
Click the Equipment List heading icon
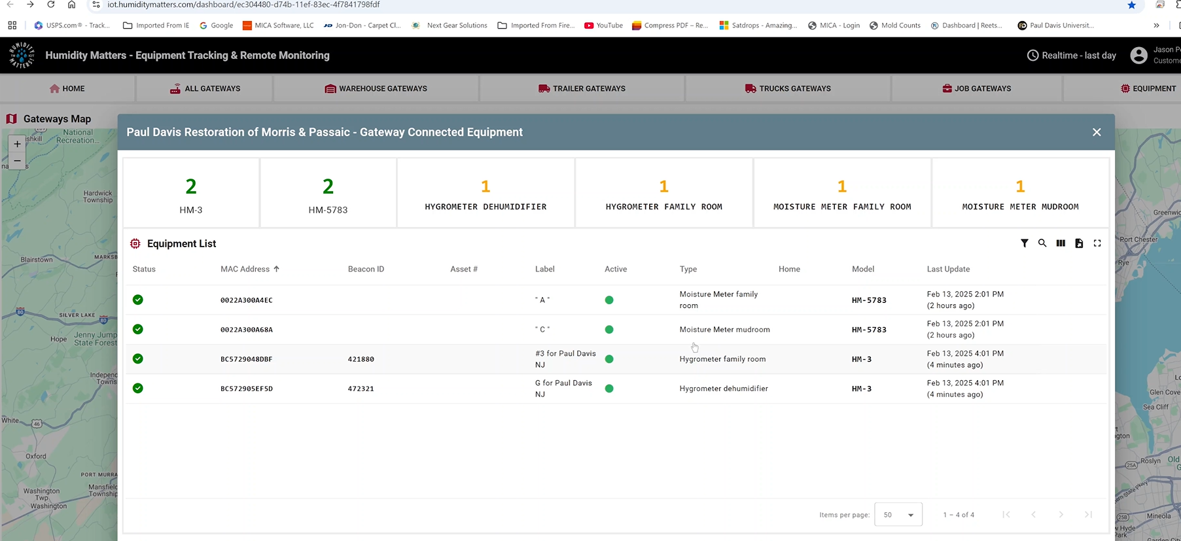[x=135, y=243]
